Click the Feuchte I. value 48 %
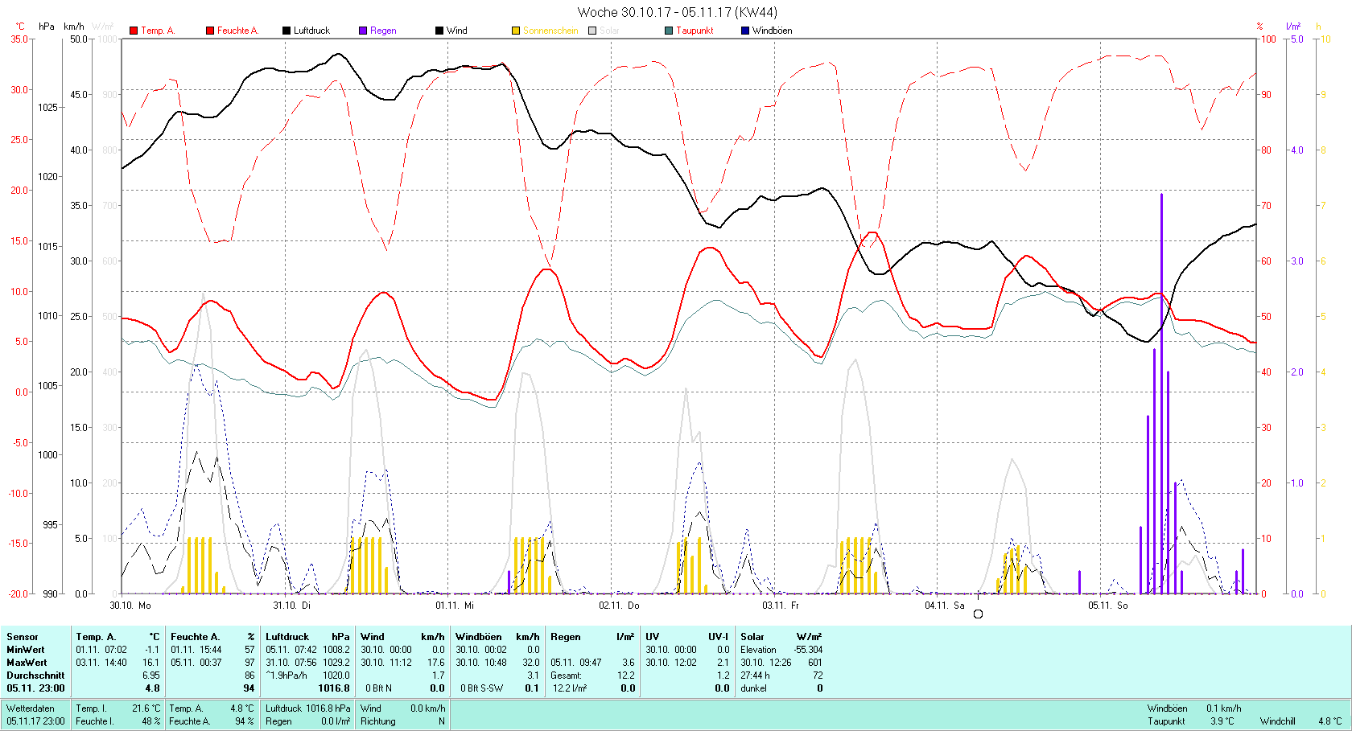The height and width of the screenshot is (731, 1352). (x=151, y=721)
